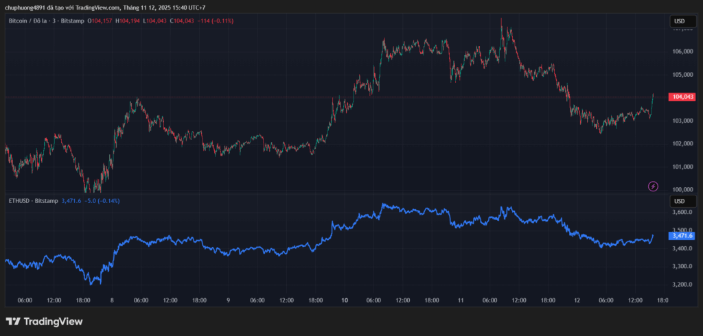Click the TradingView logo icon

tap(12, 322)
